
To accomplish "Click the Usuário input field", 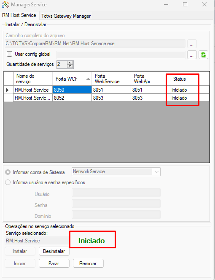I will click(x=116, y=193).
